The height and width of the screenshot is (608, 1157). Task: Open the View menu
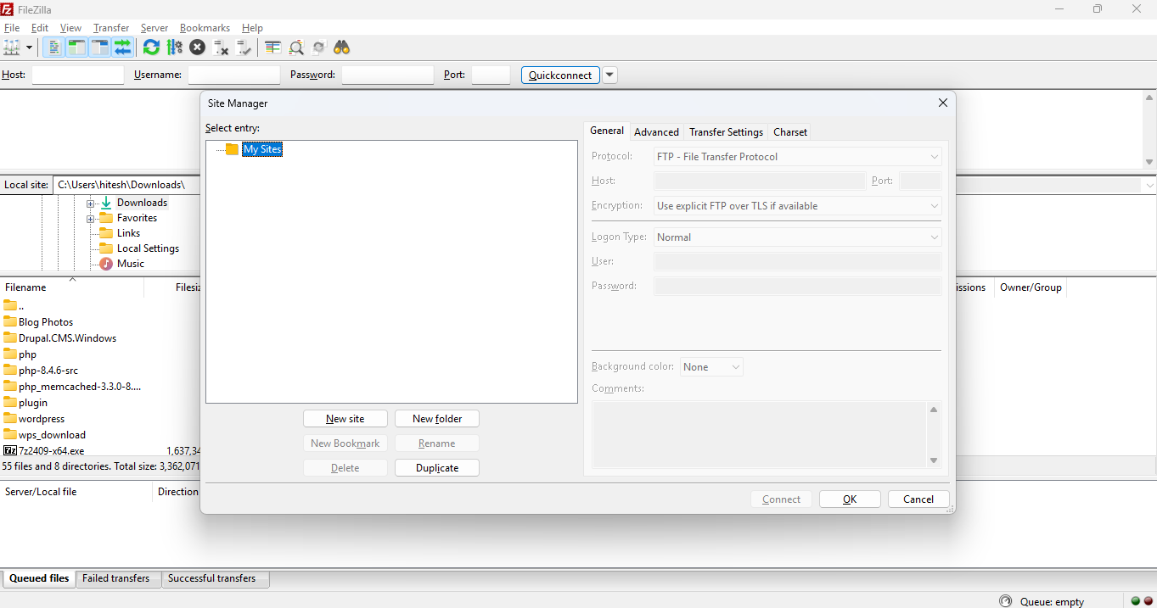click(x=71, y=28)
